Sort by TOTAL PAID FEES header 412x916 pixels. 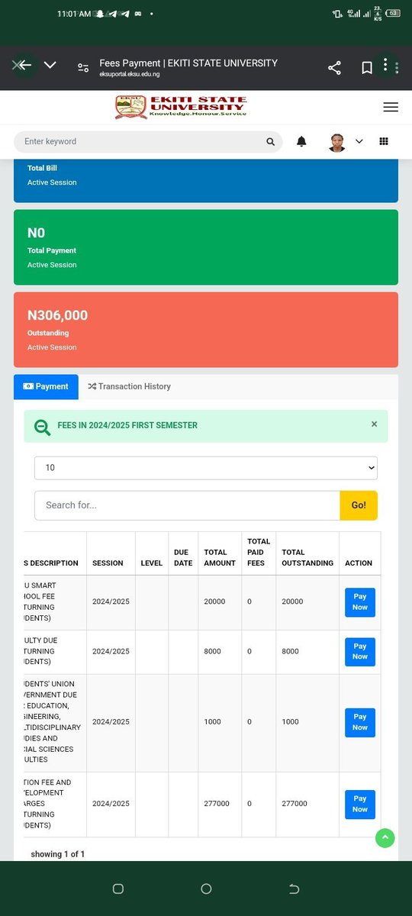[259, 553]
